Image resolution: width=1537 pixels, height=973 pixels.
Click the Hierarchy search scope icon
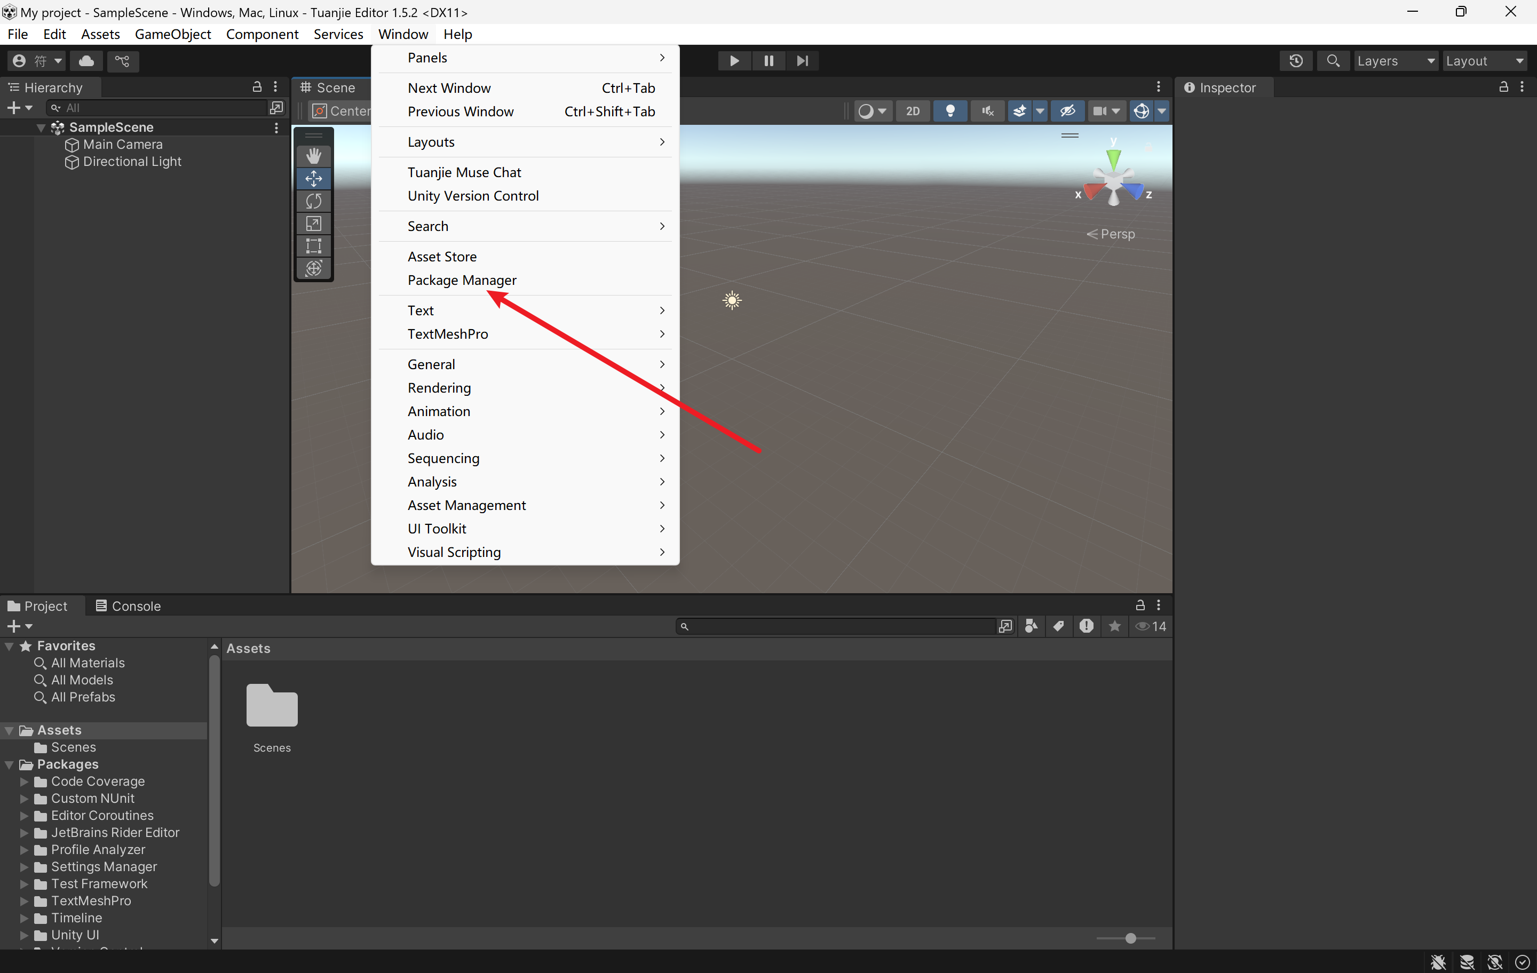pos(276,107)
